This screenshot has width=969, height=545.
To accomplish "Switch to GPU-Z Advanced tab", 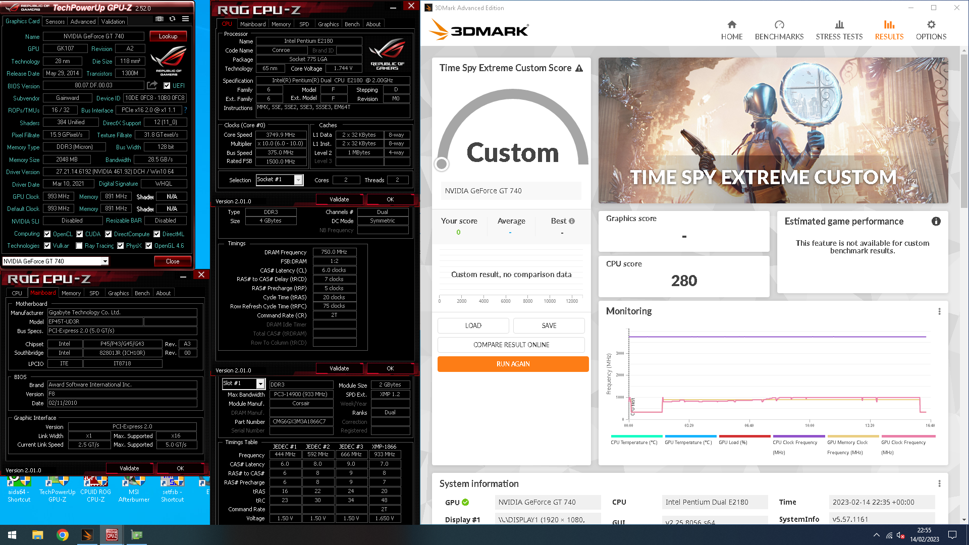I will pyautogui.click(x=83, y=22).
